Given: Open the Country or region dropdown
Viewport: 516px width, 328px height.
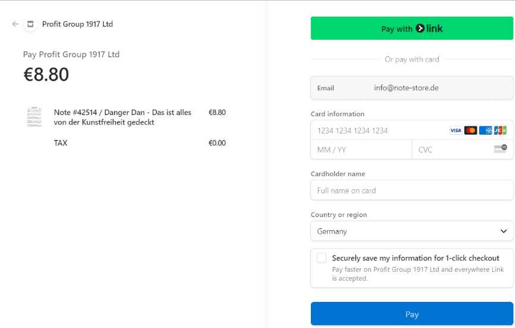Looking at the screenshot, I should point(411,231).
